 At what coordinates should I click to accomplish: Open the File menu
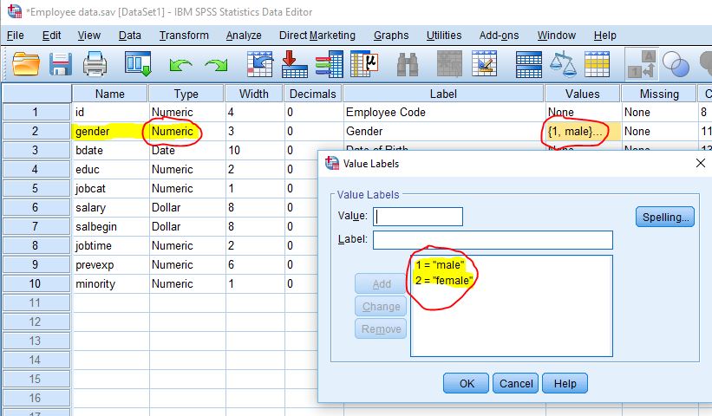(x=16, y=36)
